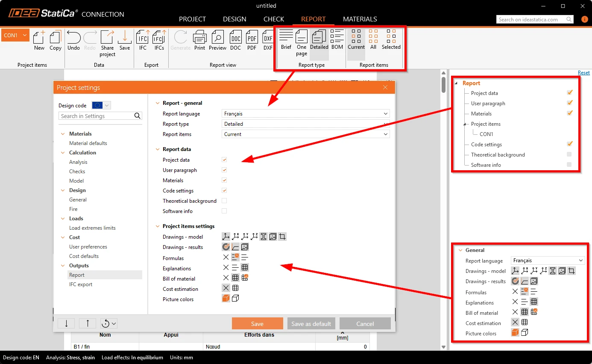Toggle User paragraph checkbox in dialog
Viewport: 592px width, 364px height.
pyautogui.click(x=224, y=170)
